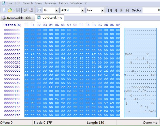The width and height of the screenshot is (160, 126).
Task: Click the Open disk icon
Action: coord(31,10)
